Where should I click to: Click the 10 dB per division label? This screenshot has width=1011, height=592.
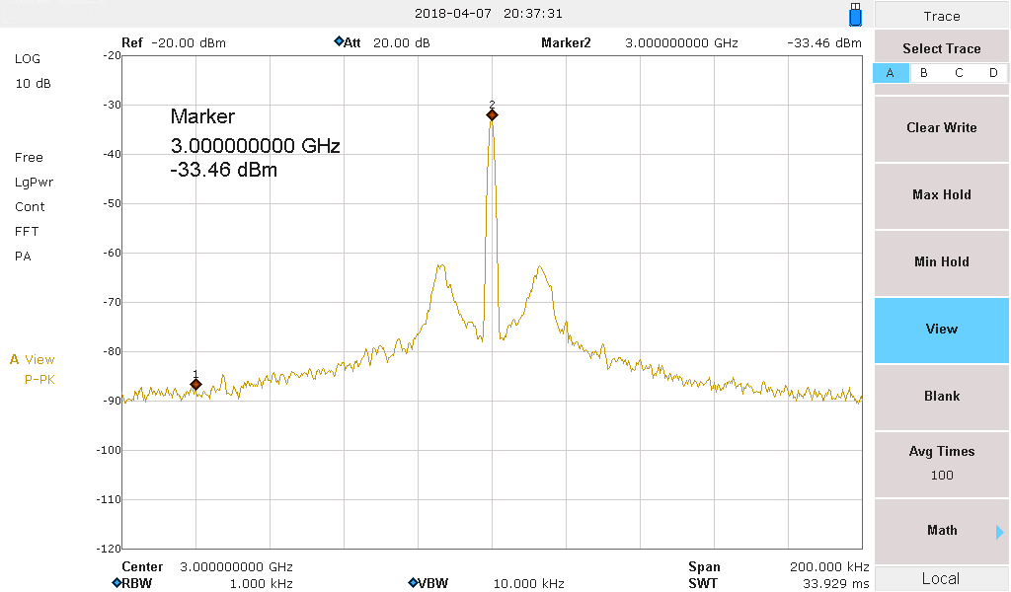(33, 83)
